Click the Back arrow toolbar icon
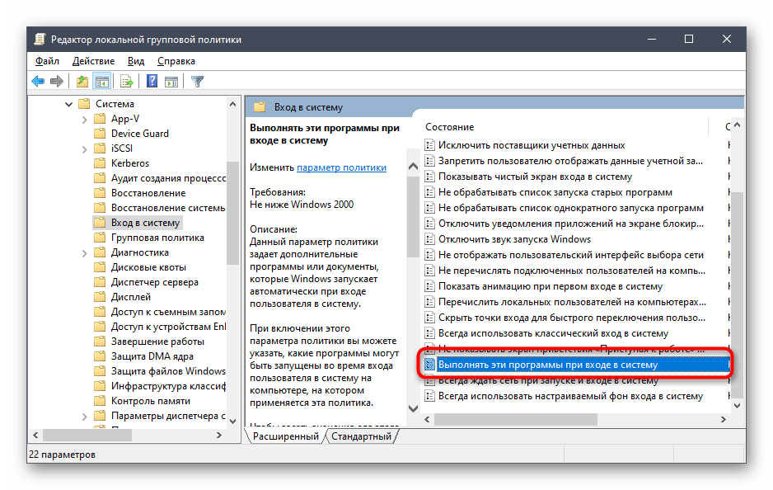 (38, 81)
